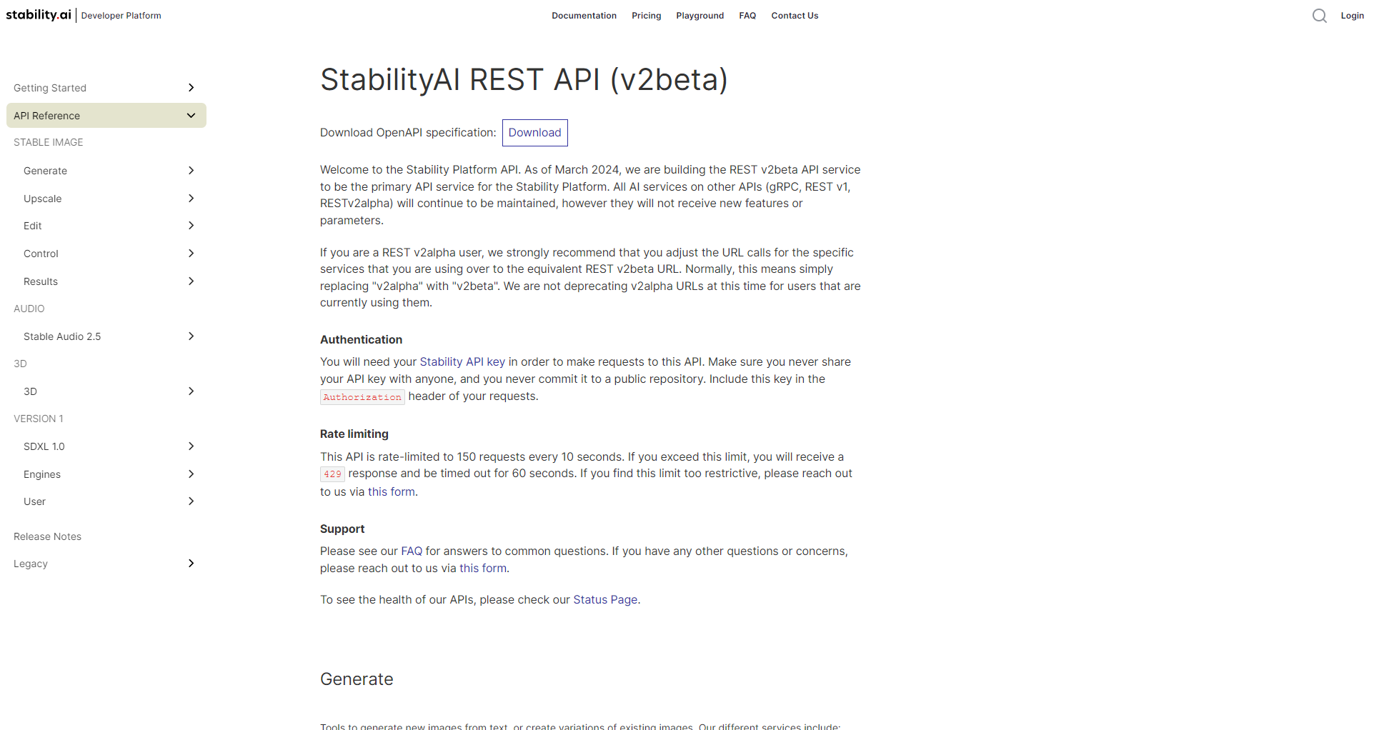Viewport: 1374px width, 730px height.
Task: Open the Playground menu item
Action: [700, 15]
